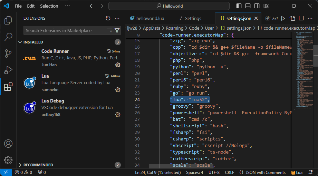Select the Spaces: 4 indentation setting
The width and height of the screenshot is (318, 176).
pyautogui.click(x=195, y=173)
